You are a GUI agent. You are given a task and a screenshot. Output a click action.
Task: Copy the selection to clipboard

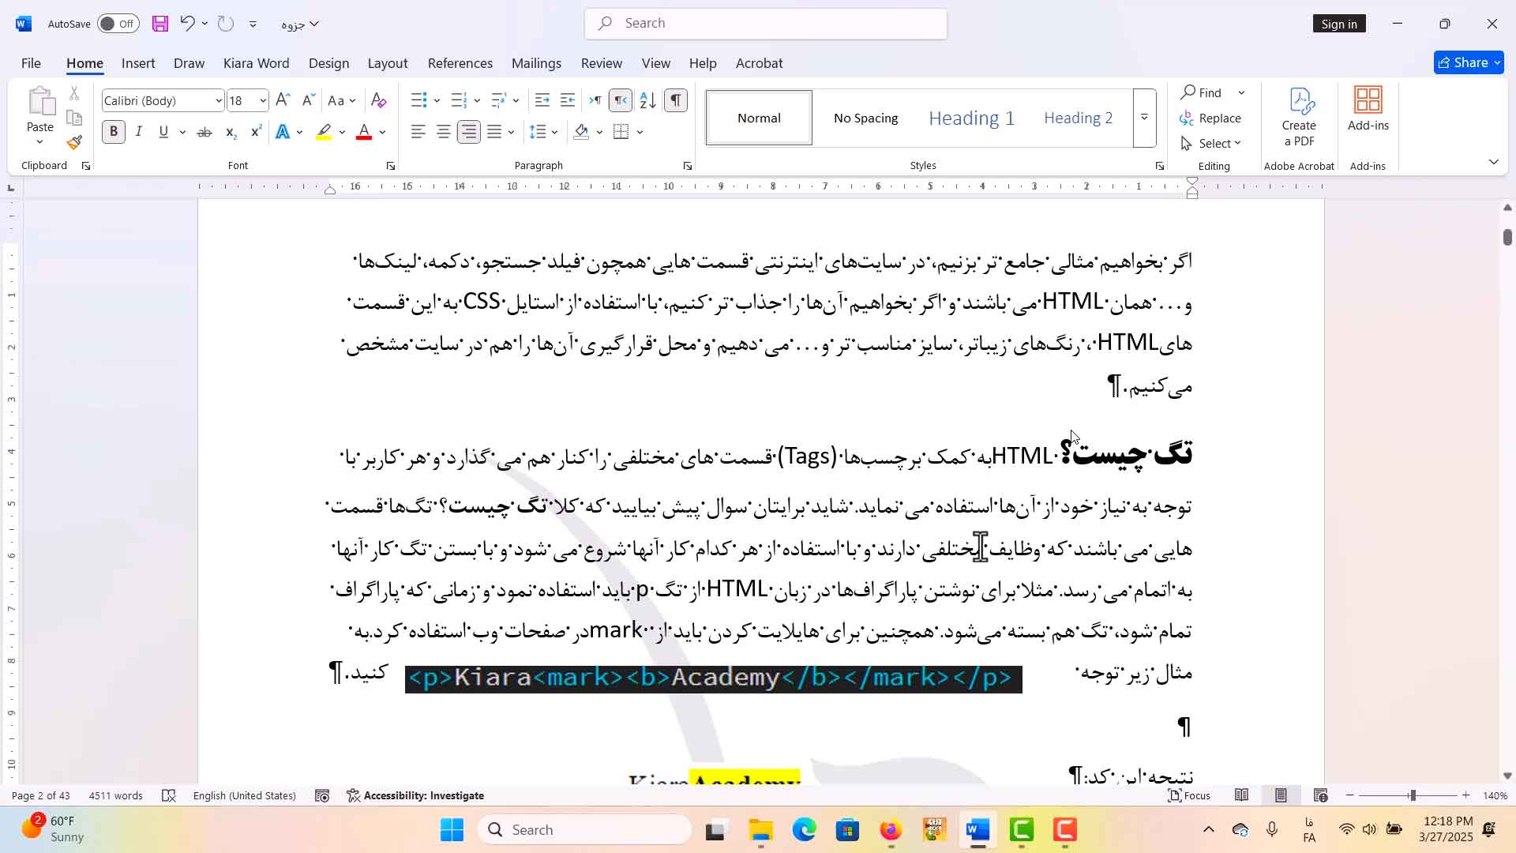click(x=74, y=118)
